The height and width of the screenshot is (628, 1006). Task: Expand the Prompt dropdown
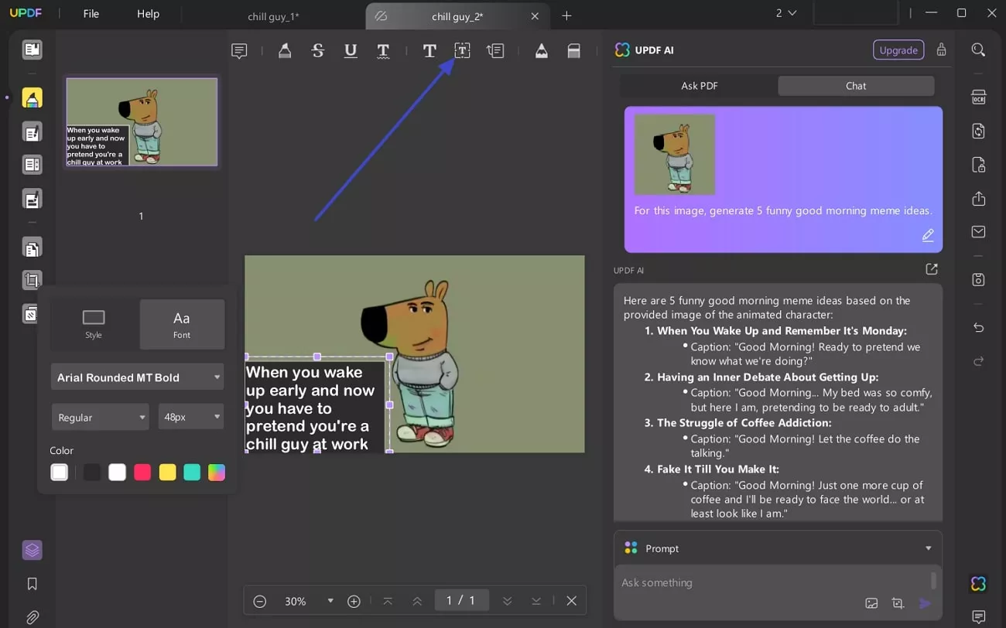929,548
